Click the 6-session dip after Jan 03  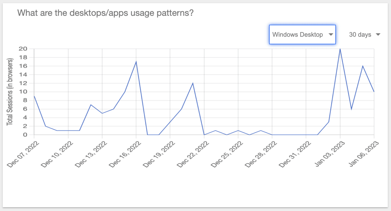[351, 109]
